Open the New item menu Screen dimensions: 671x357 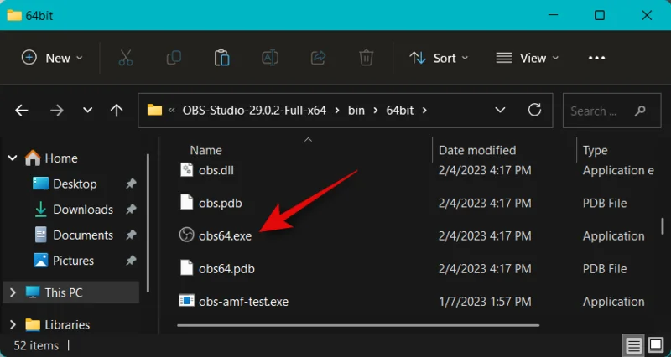coord(52,58)
